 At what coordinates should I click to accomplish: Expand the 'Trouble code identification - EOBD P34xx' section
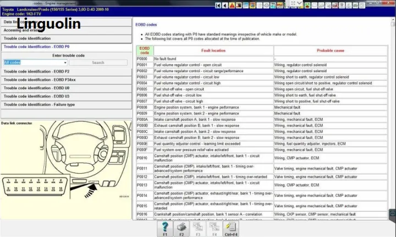click(66, 80)
